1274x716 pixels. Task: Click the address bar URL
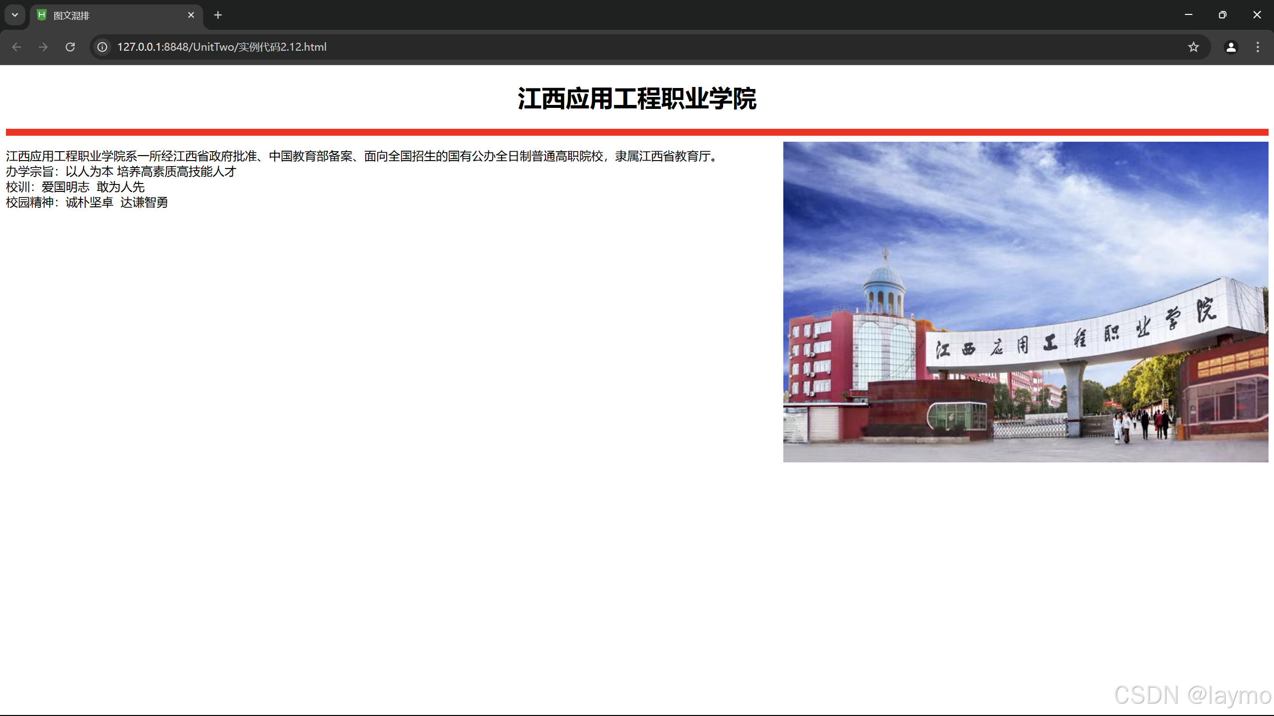222,47
